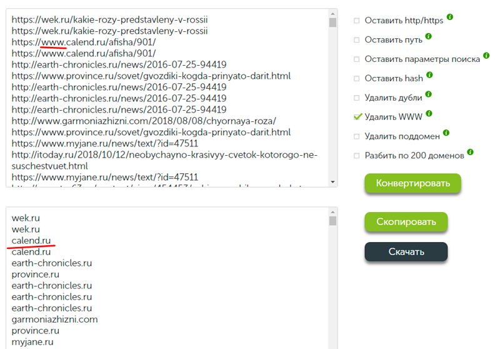Show info hint for Удалить поддомен
Viewport: 500px width, 349px height.
446,133
